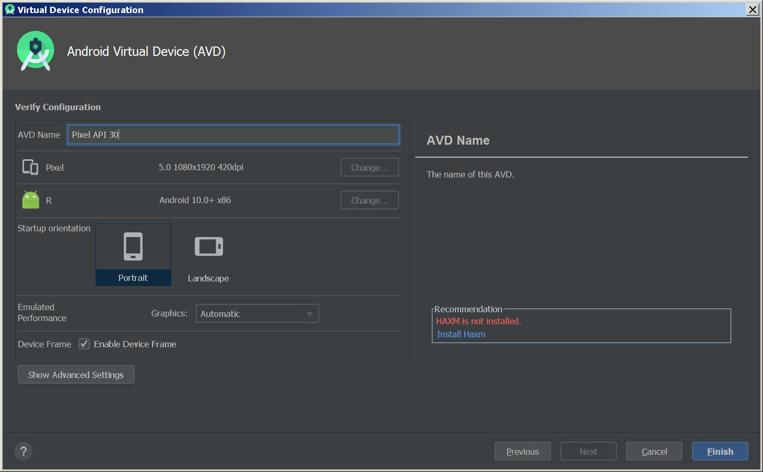Click the Android Studio logo icon
Image resolution: width=763 pixels, height=472 pixels.
(x=36, y=51)
